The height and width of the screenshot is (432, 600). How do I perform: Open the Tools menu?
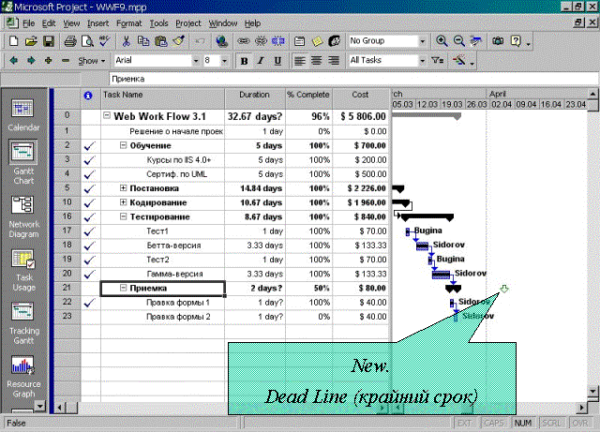(x=158, y=23)
